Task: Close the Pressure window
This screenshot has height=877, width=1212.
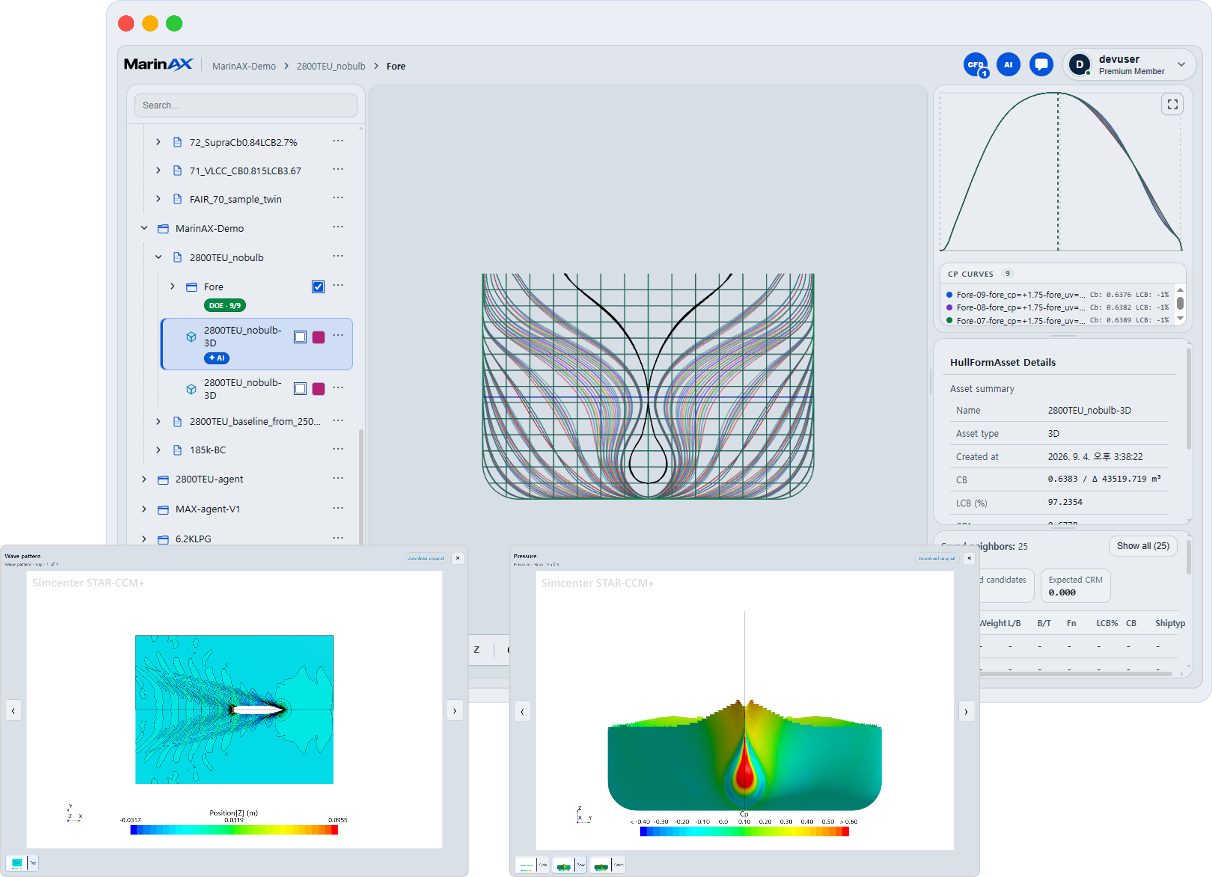Action: pos(969,558)
